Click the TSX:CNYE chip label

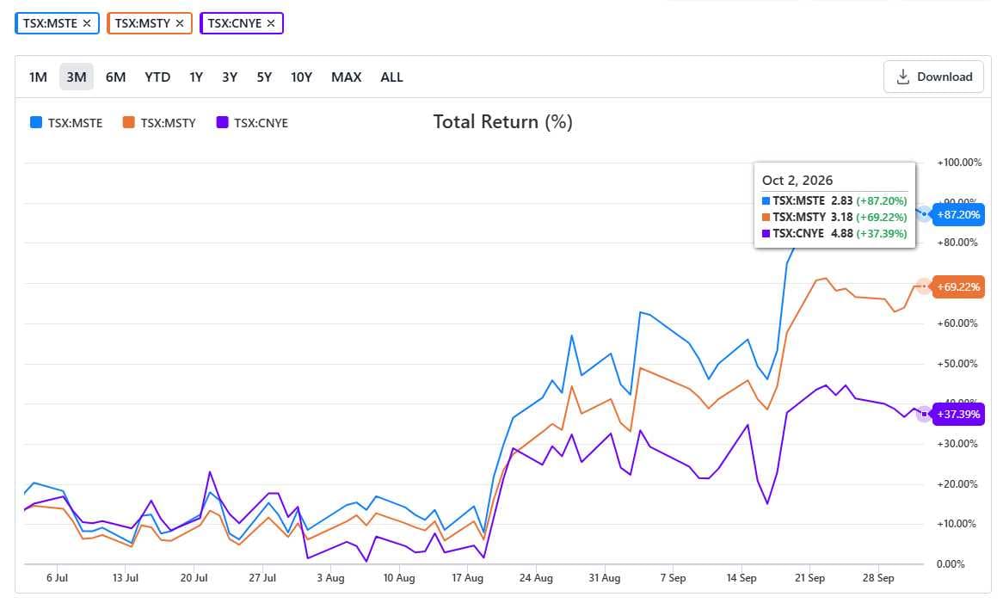235,24
